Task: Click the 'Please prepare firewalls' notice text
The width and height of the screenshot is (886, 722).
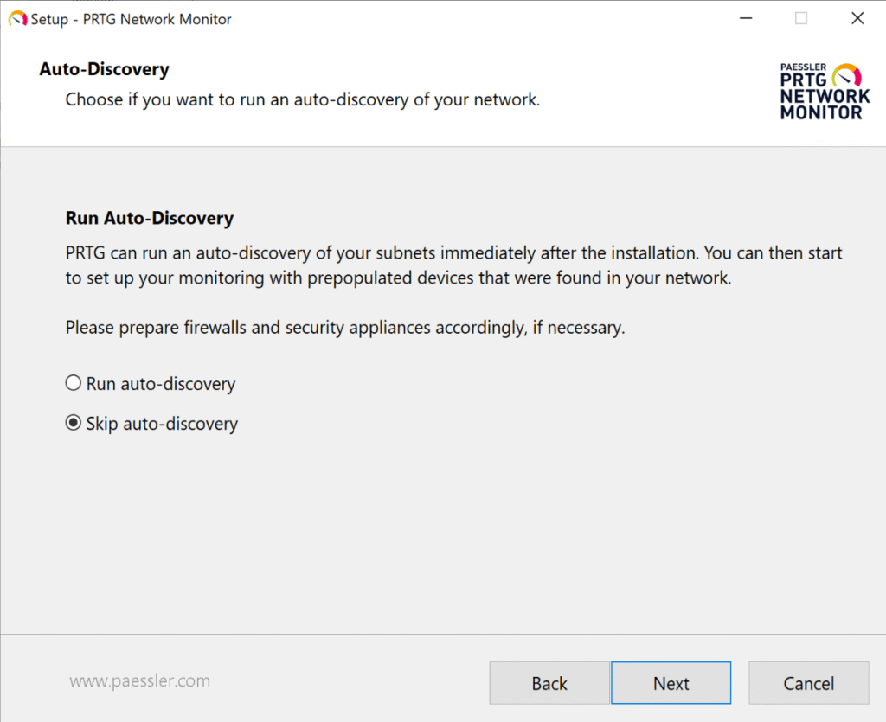Action: coord(344,329)
